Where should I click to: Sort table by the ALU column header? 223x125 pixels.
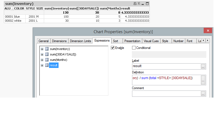(9, 8)
